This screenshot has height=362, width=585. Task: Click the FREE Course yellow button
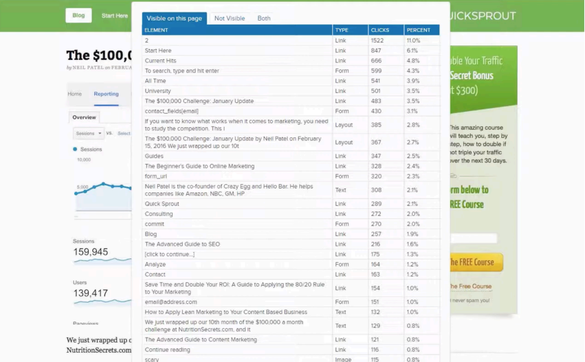[475, 262]
